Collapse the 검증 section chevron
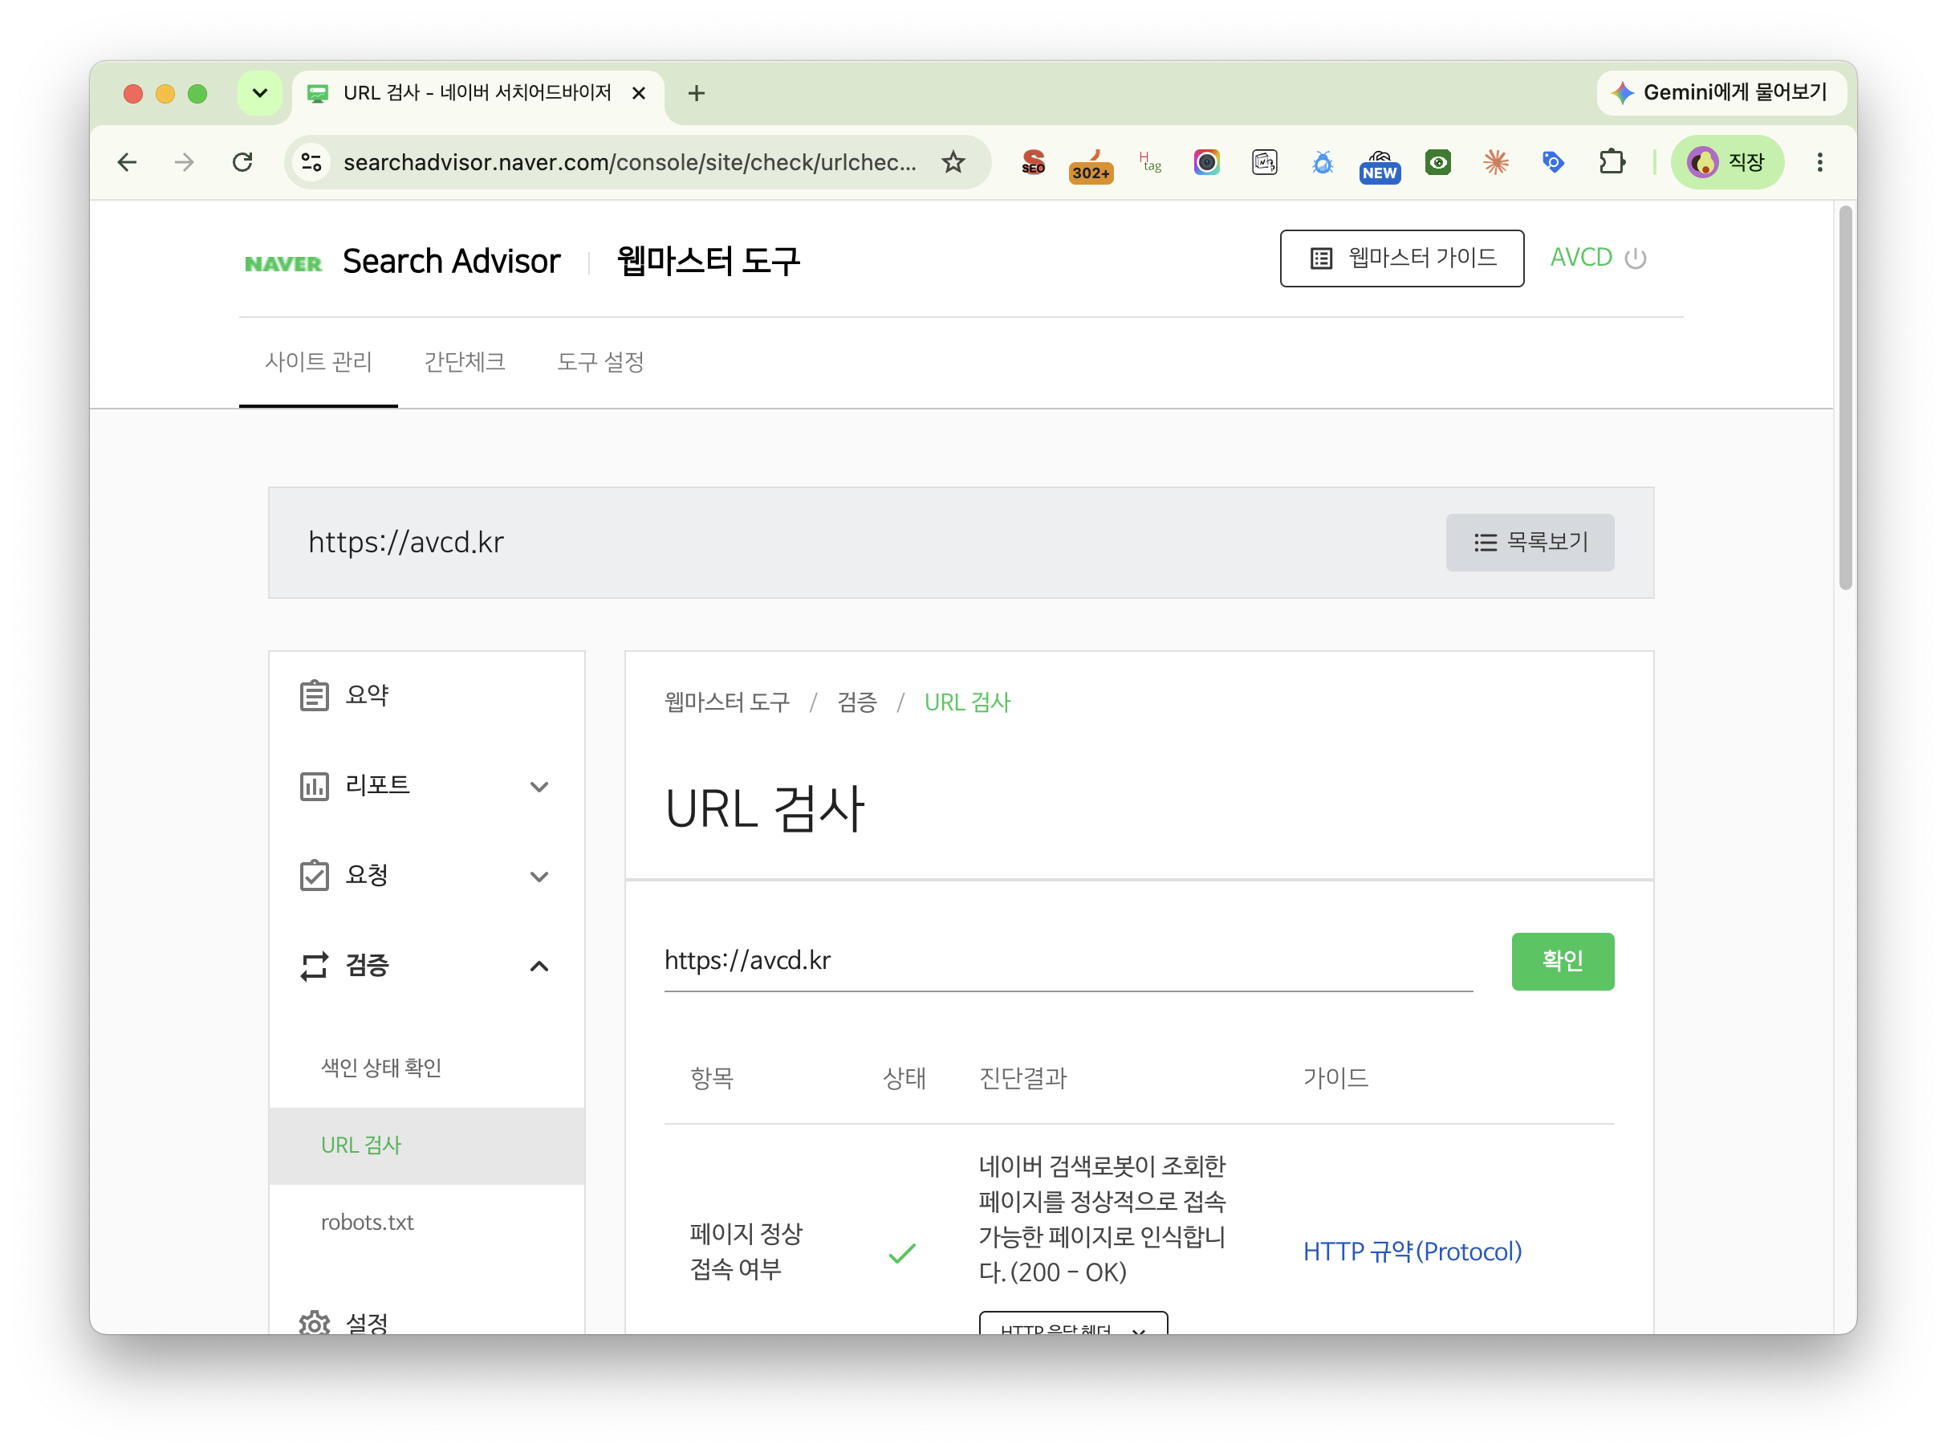1947x1453 pixels. tap(539, 966)
